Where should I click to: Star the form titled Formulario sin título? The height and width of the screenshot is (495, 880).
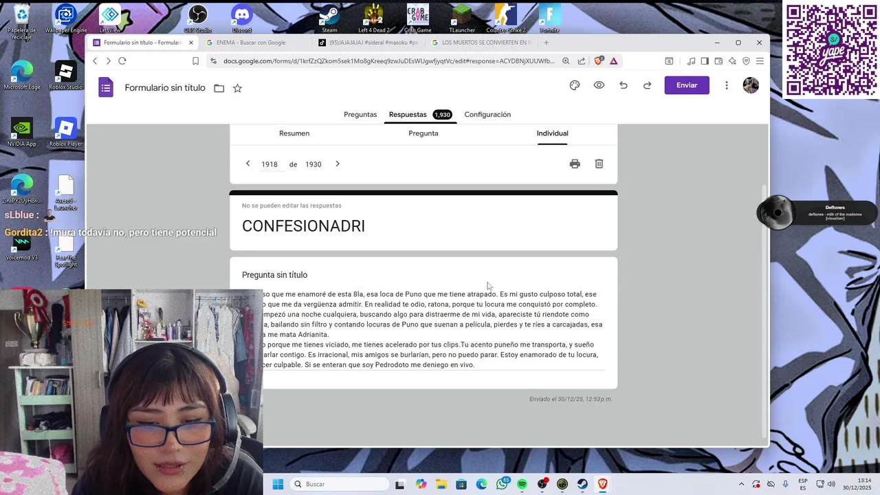pos(237,88)
